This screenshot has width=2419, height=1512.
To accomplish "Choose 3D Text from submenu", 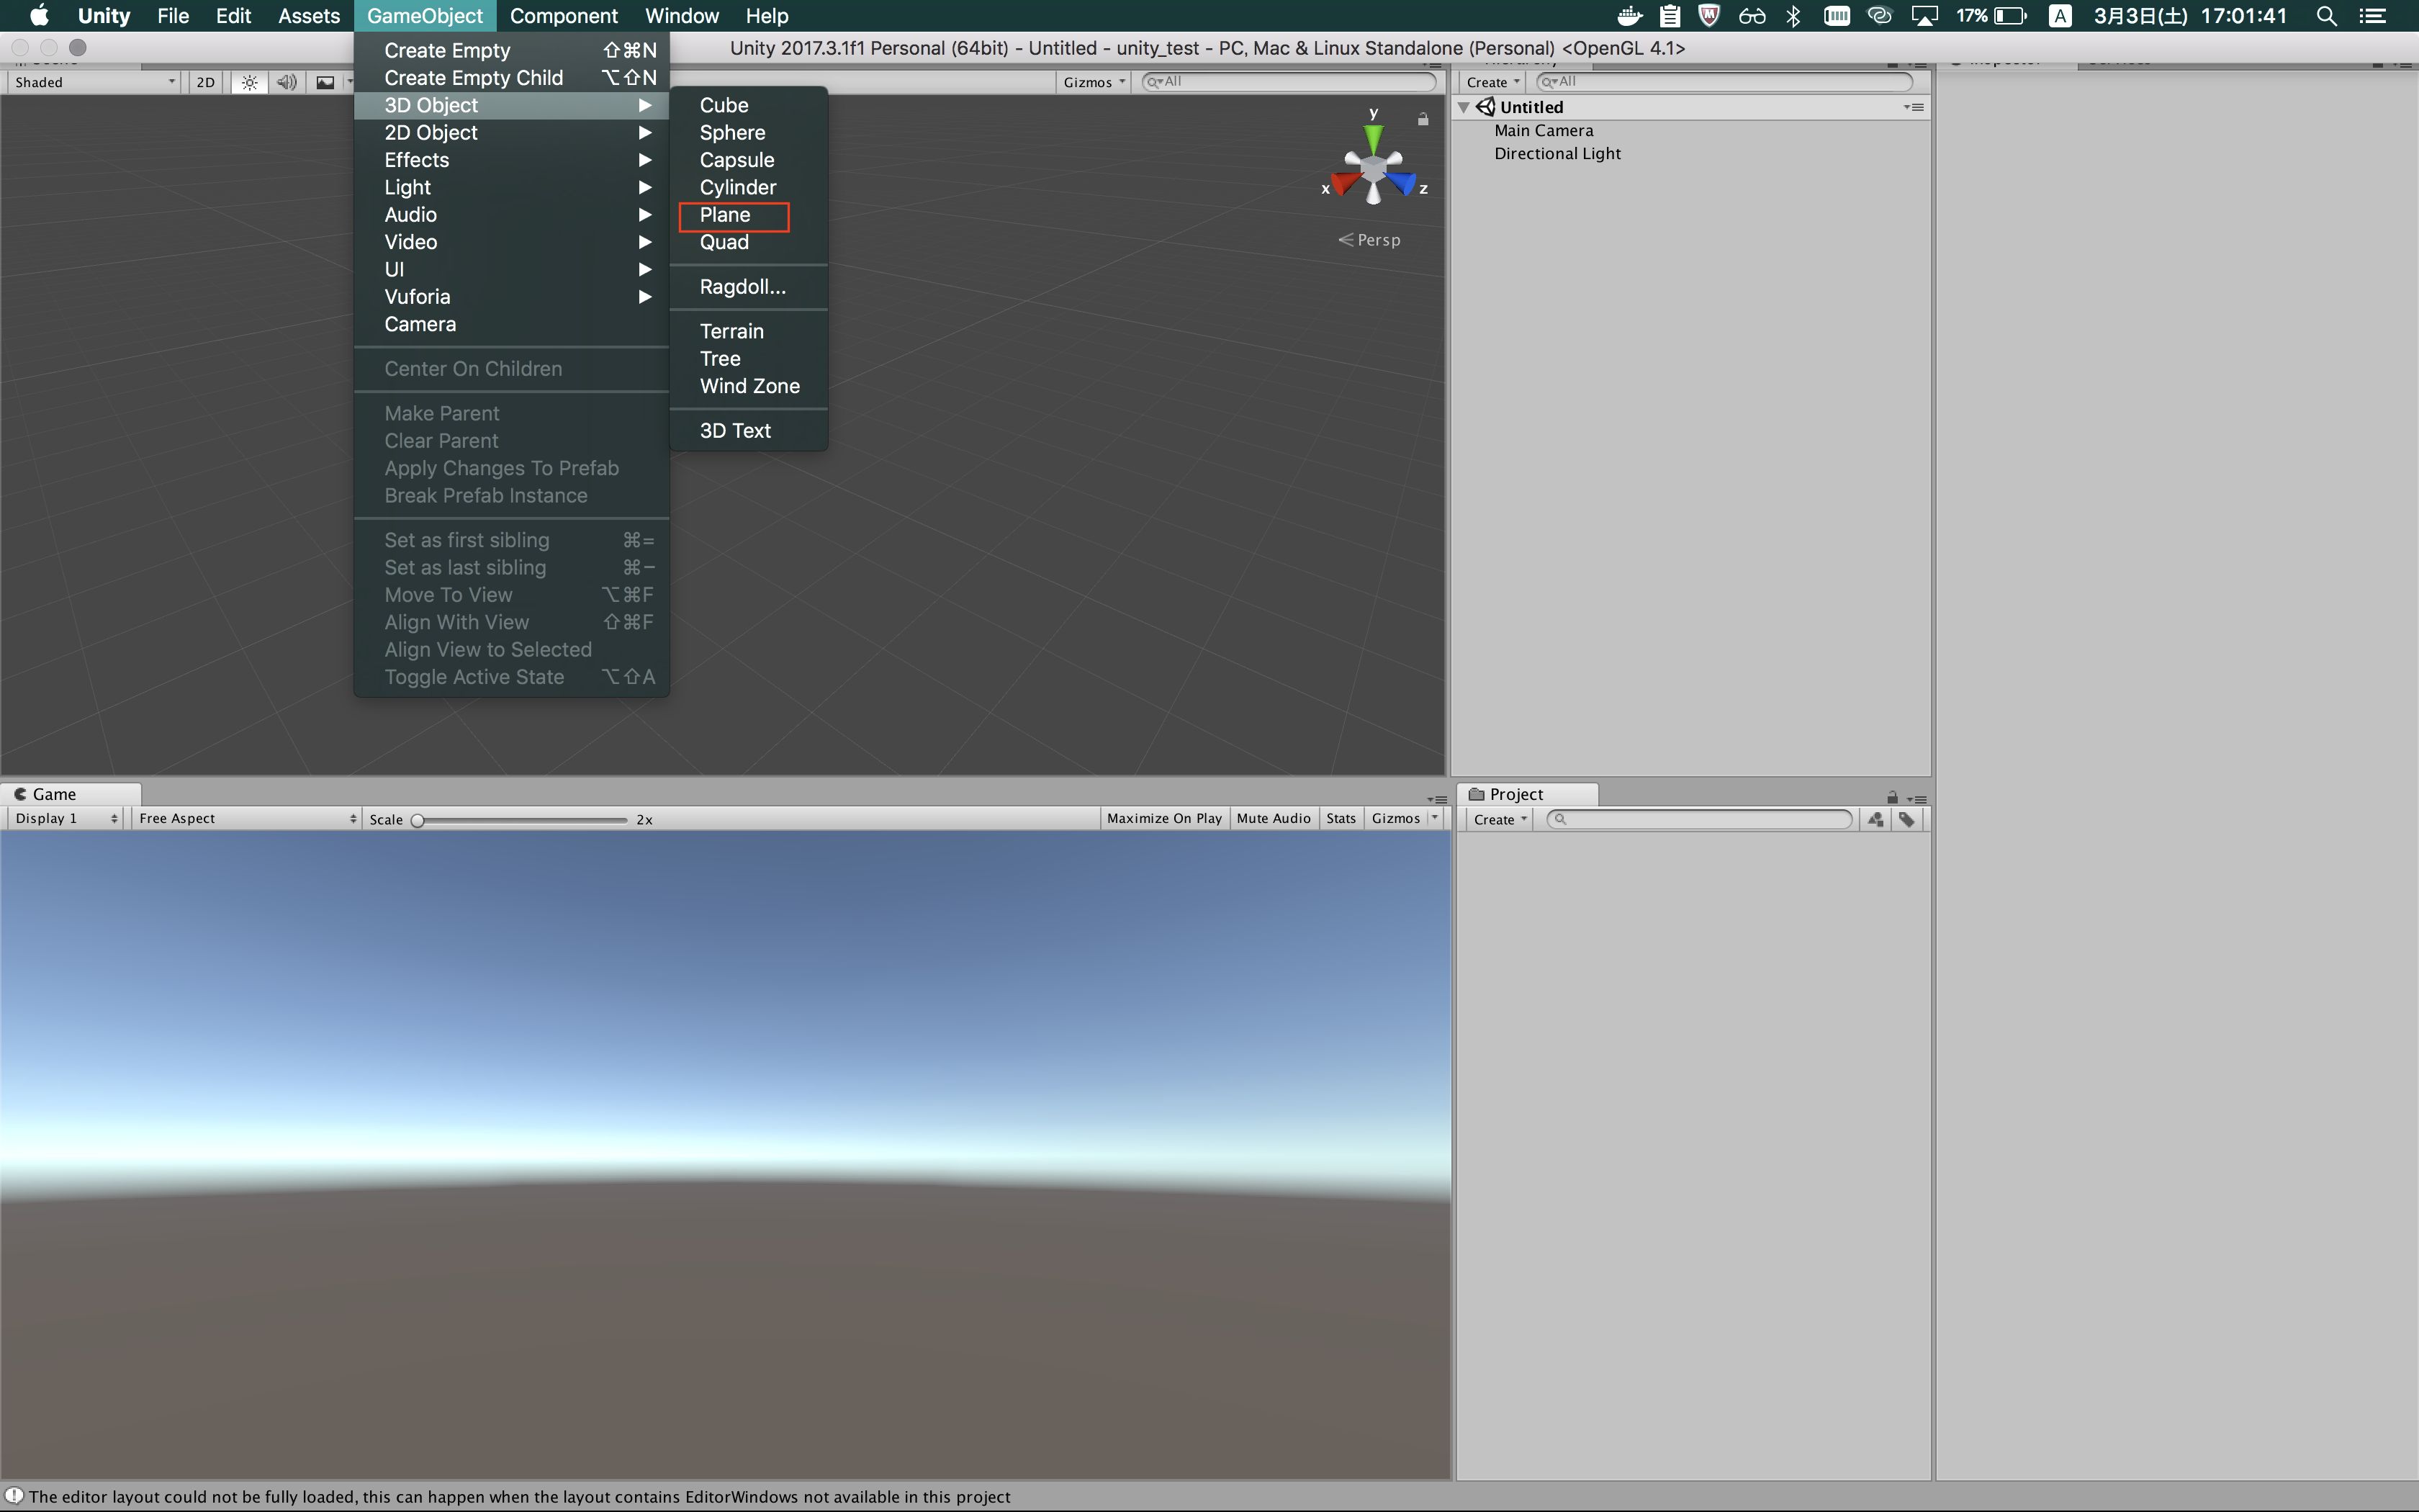I will (749, 430).
